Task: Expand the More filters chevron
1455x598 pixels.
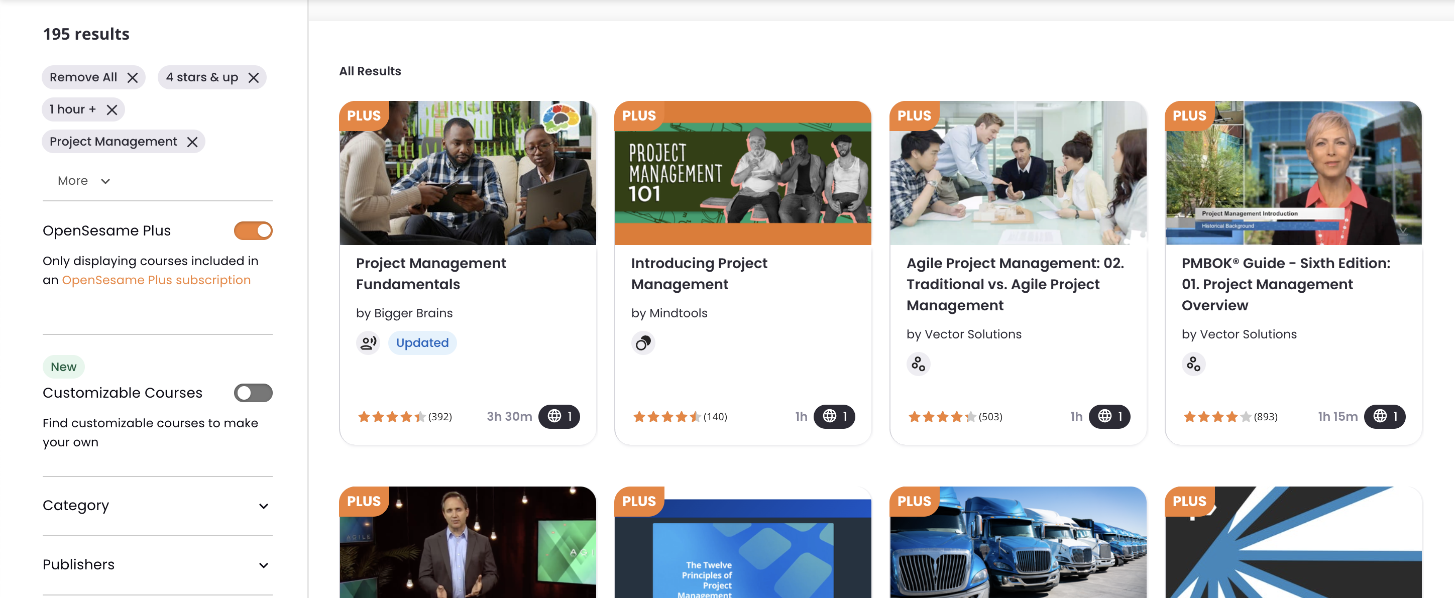Action: pos(105,181)
